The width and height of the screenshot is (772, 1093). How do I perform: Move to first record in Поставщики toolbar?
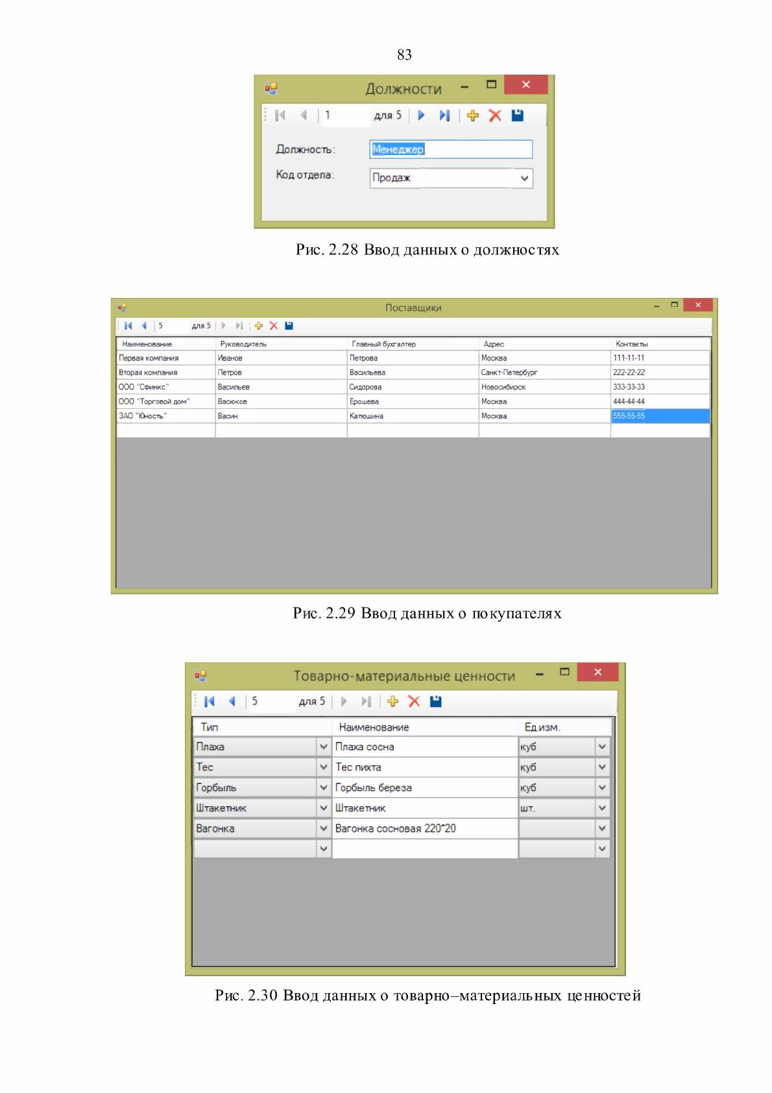[128, 326]
